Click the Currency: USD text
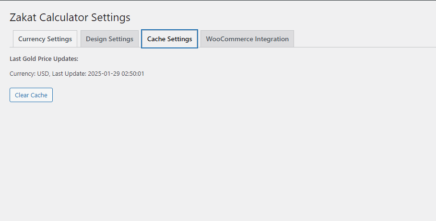The width and height of the screenshot is (436, 221). pyautogui.click(x=29, y=74)
